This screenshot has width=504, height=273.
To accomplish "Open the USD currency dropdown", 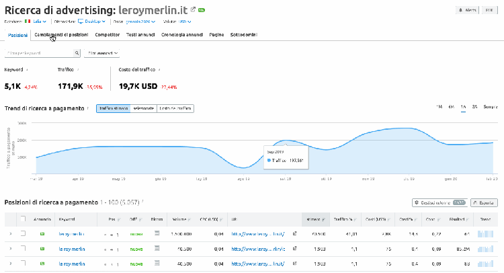I will coord(185,22).
